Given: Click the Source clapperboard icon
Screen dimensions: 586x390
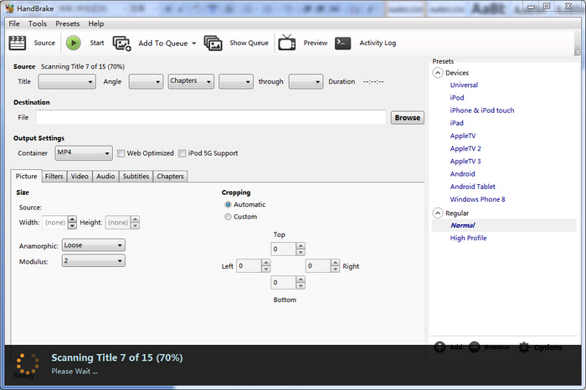Looking at the screenshot, I should [18, 43].
